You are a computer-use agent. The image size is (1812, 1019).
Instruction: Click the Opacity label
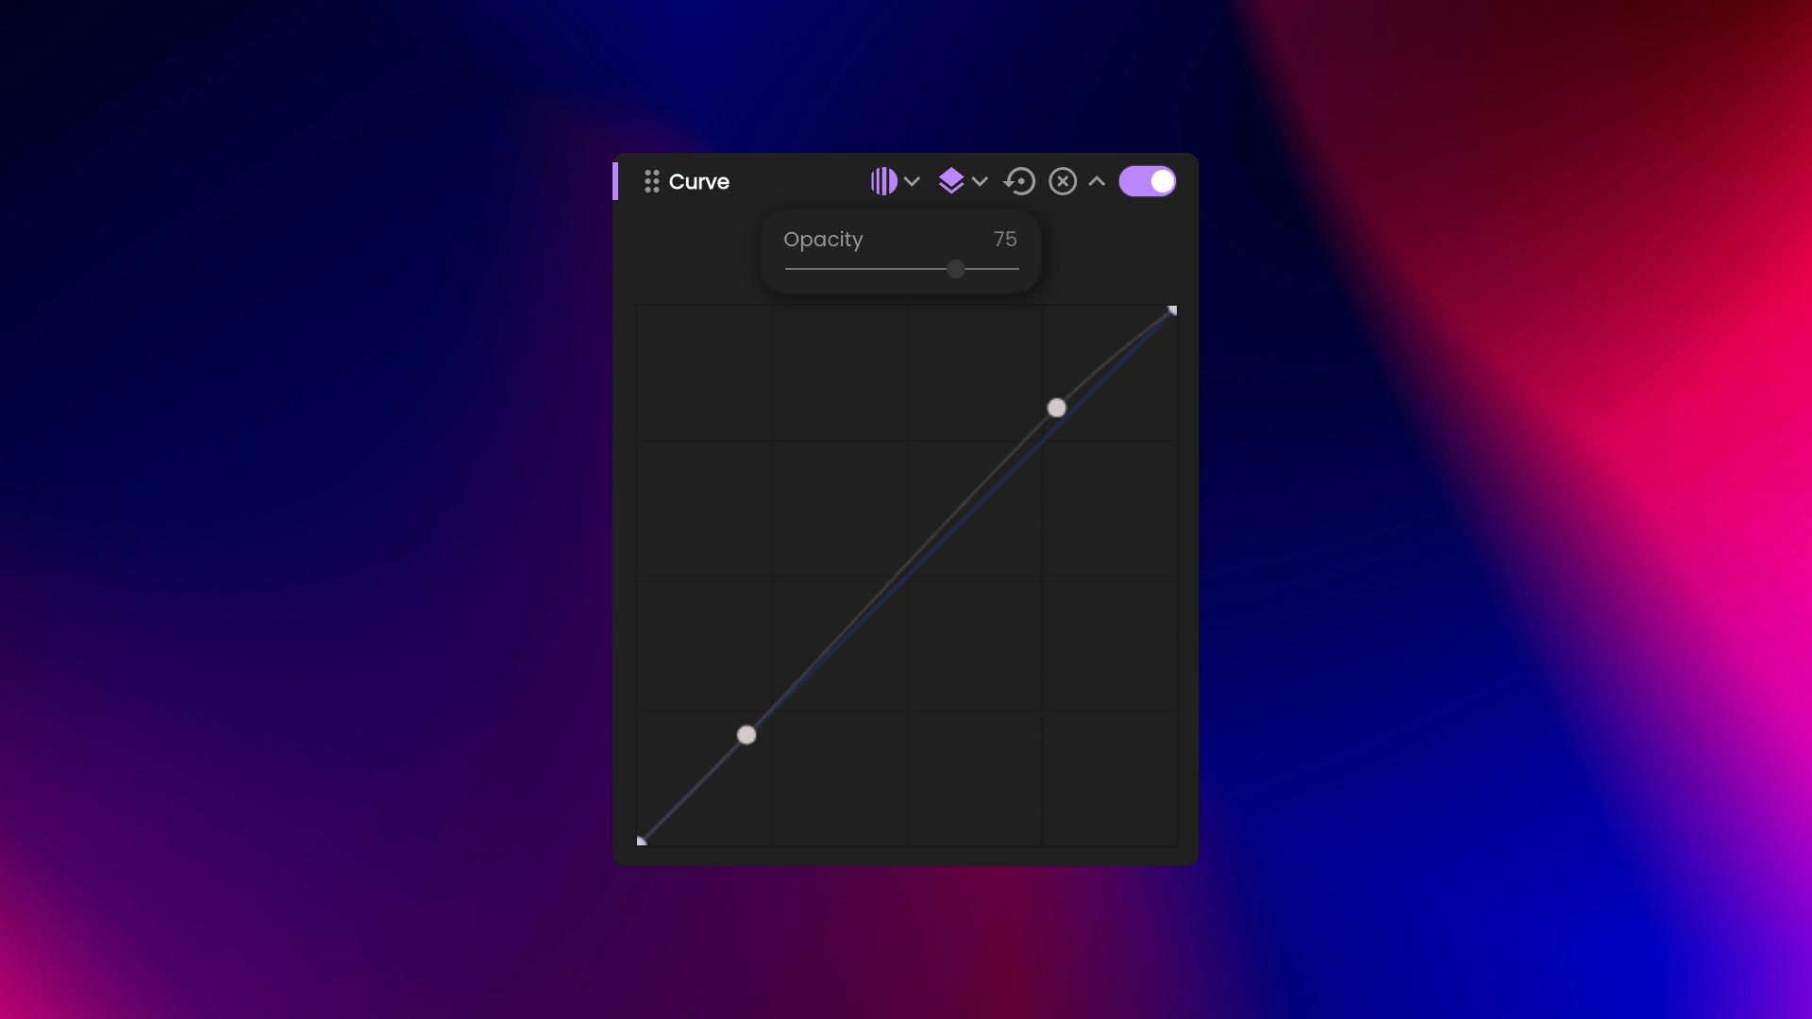coord(823,240)
